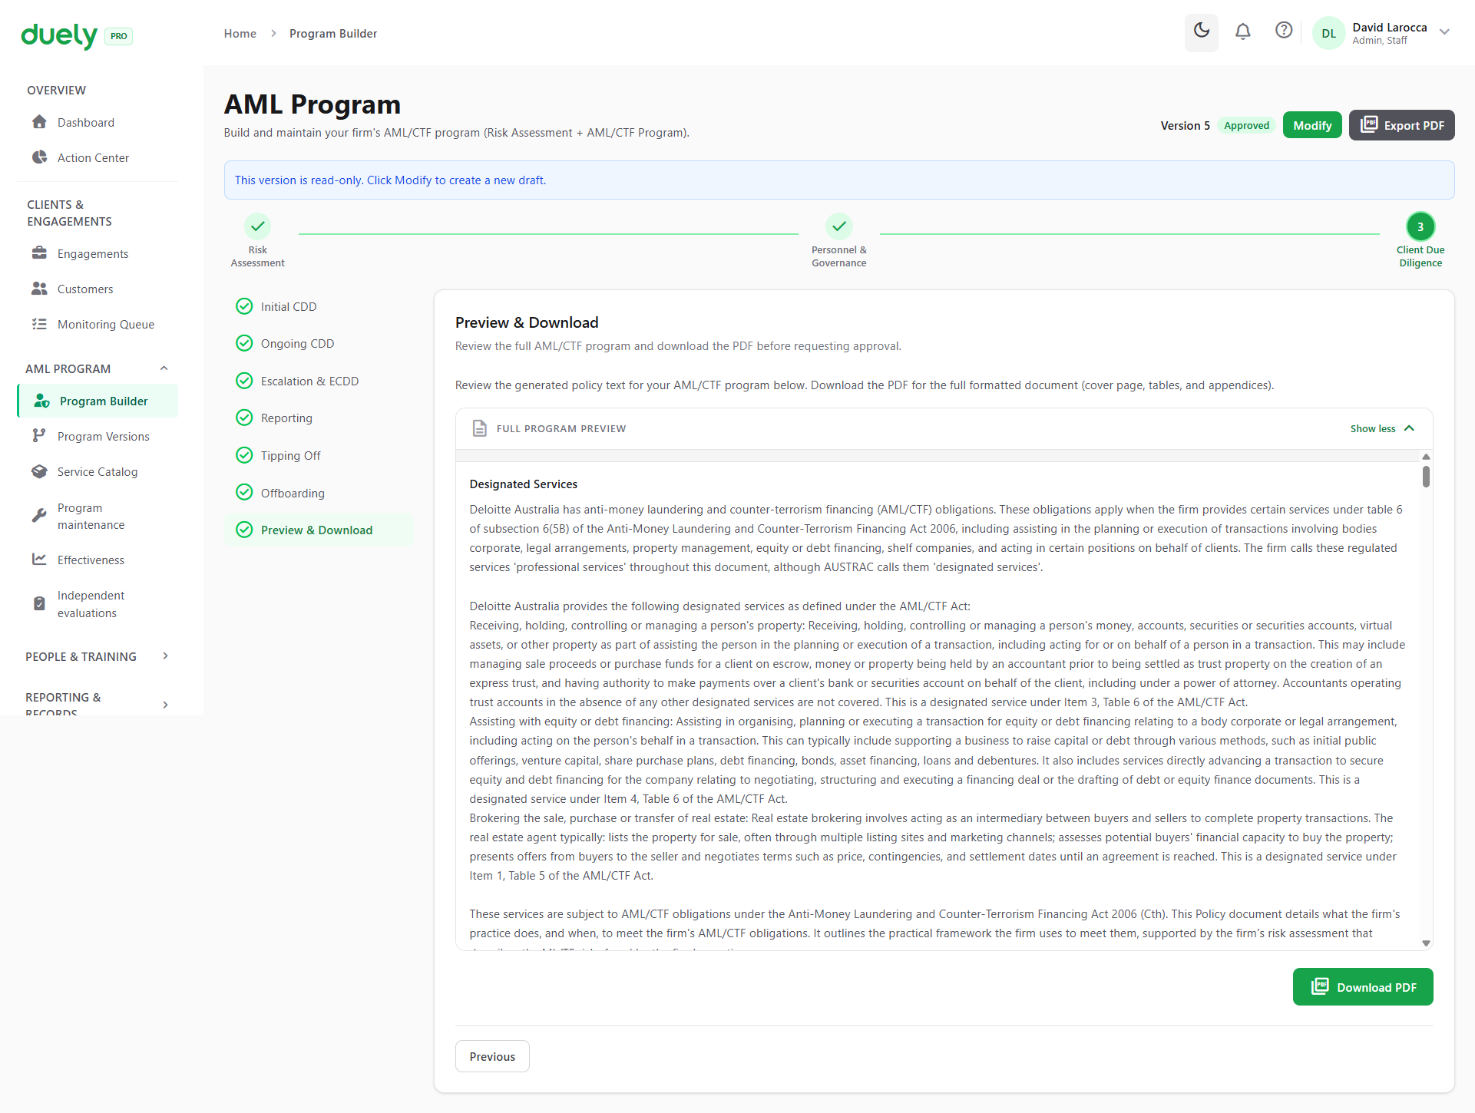
Task: Click the Download PDF button
Action: click(1363, 987)
